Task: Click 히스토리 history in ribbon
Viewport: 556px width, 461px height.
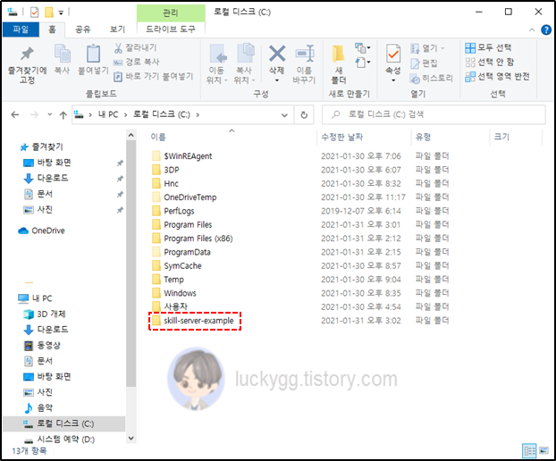Action: [431, 79]
